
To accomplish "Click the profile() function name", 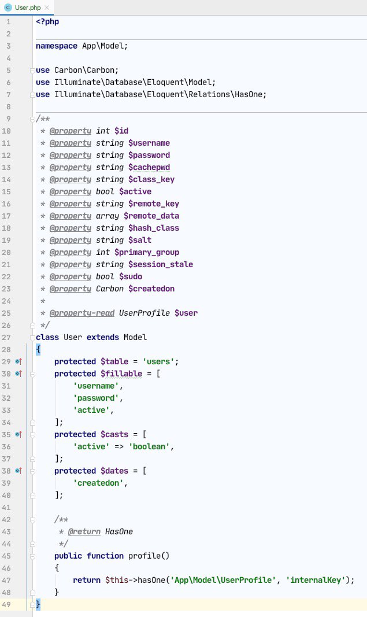I will point(144,556).
